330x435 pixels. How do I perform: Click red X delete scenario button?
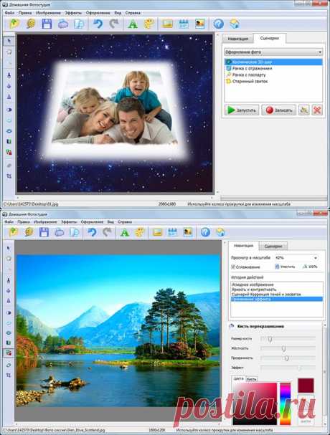pyautogui.click(x=317, y=110)
